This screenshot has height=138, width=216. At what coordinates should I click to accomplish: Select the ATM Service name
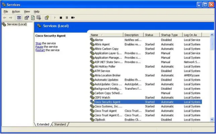(x=102, y=71)
